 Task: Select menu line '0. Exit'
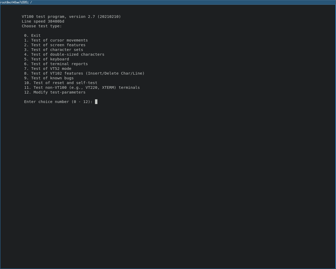[x=32, y=35]
